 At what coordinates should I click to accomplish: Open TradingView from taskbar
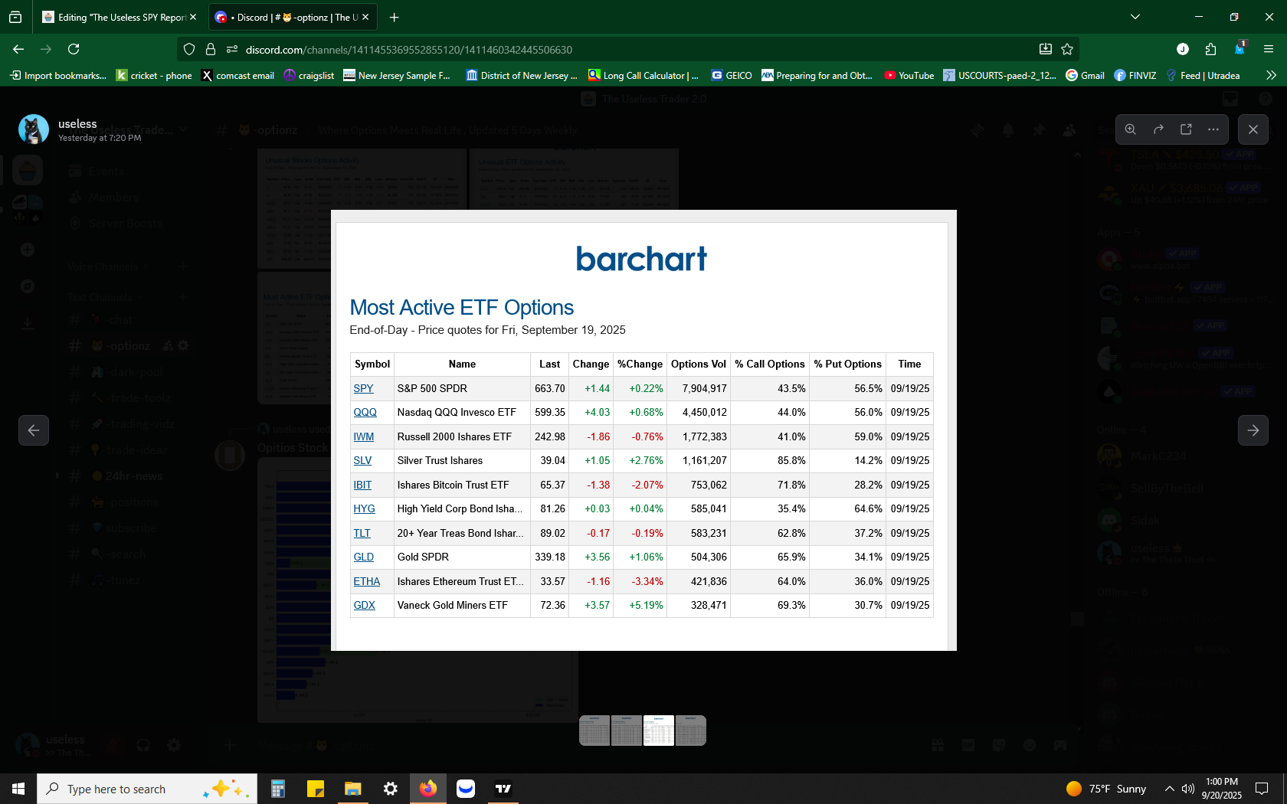[503, 789]
